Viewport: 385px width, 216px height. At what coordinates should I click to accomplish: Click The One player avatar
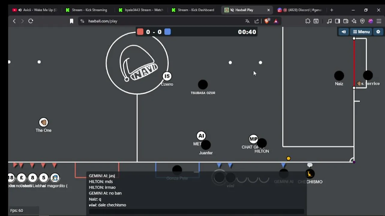[43, 122]
